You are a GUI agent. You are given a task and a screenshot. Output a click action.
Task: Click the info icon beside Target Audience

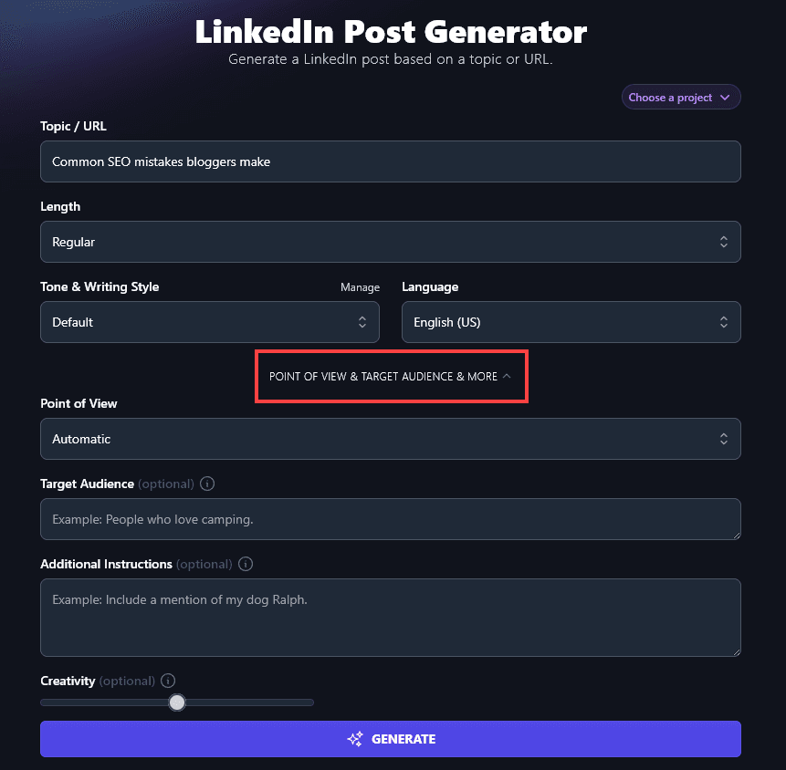207,484
